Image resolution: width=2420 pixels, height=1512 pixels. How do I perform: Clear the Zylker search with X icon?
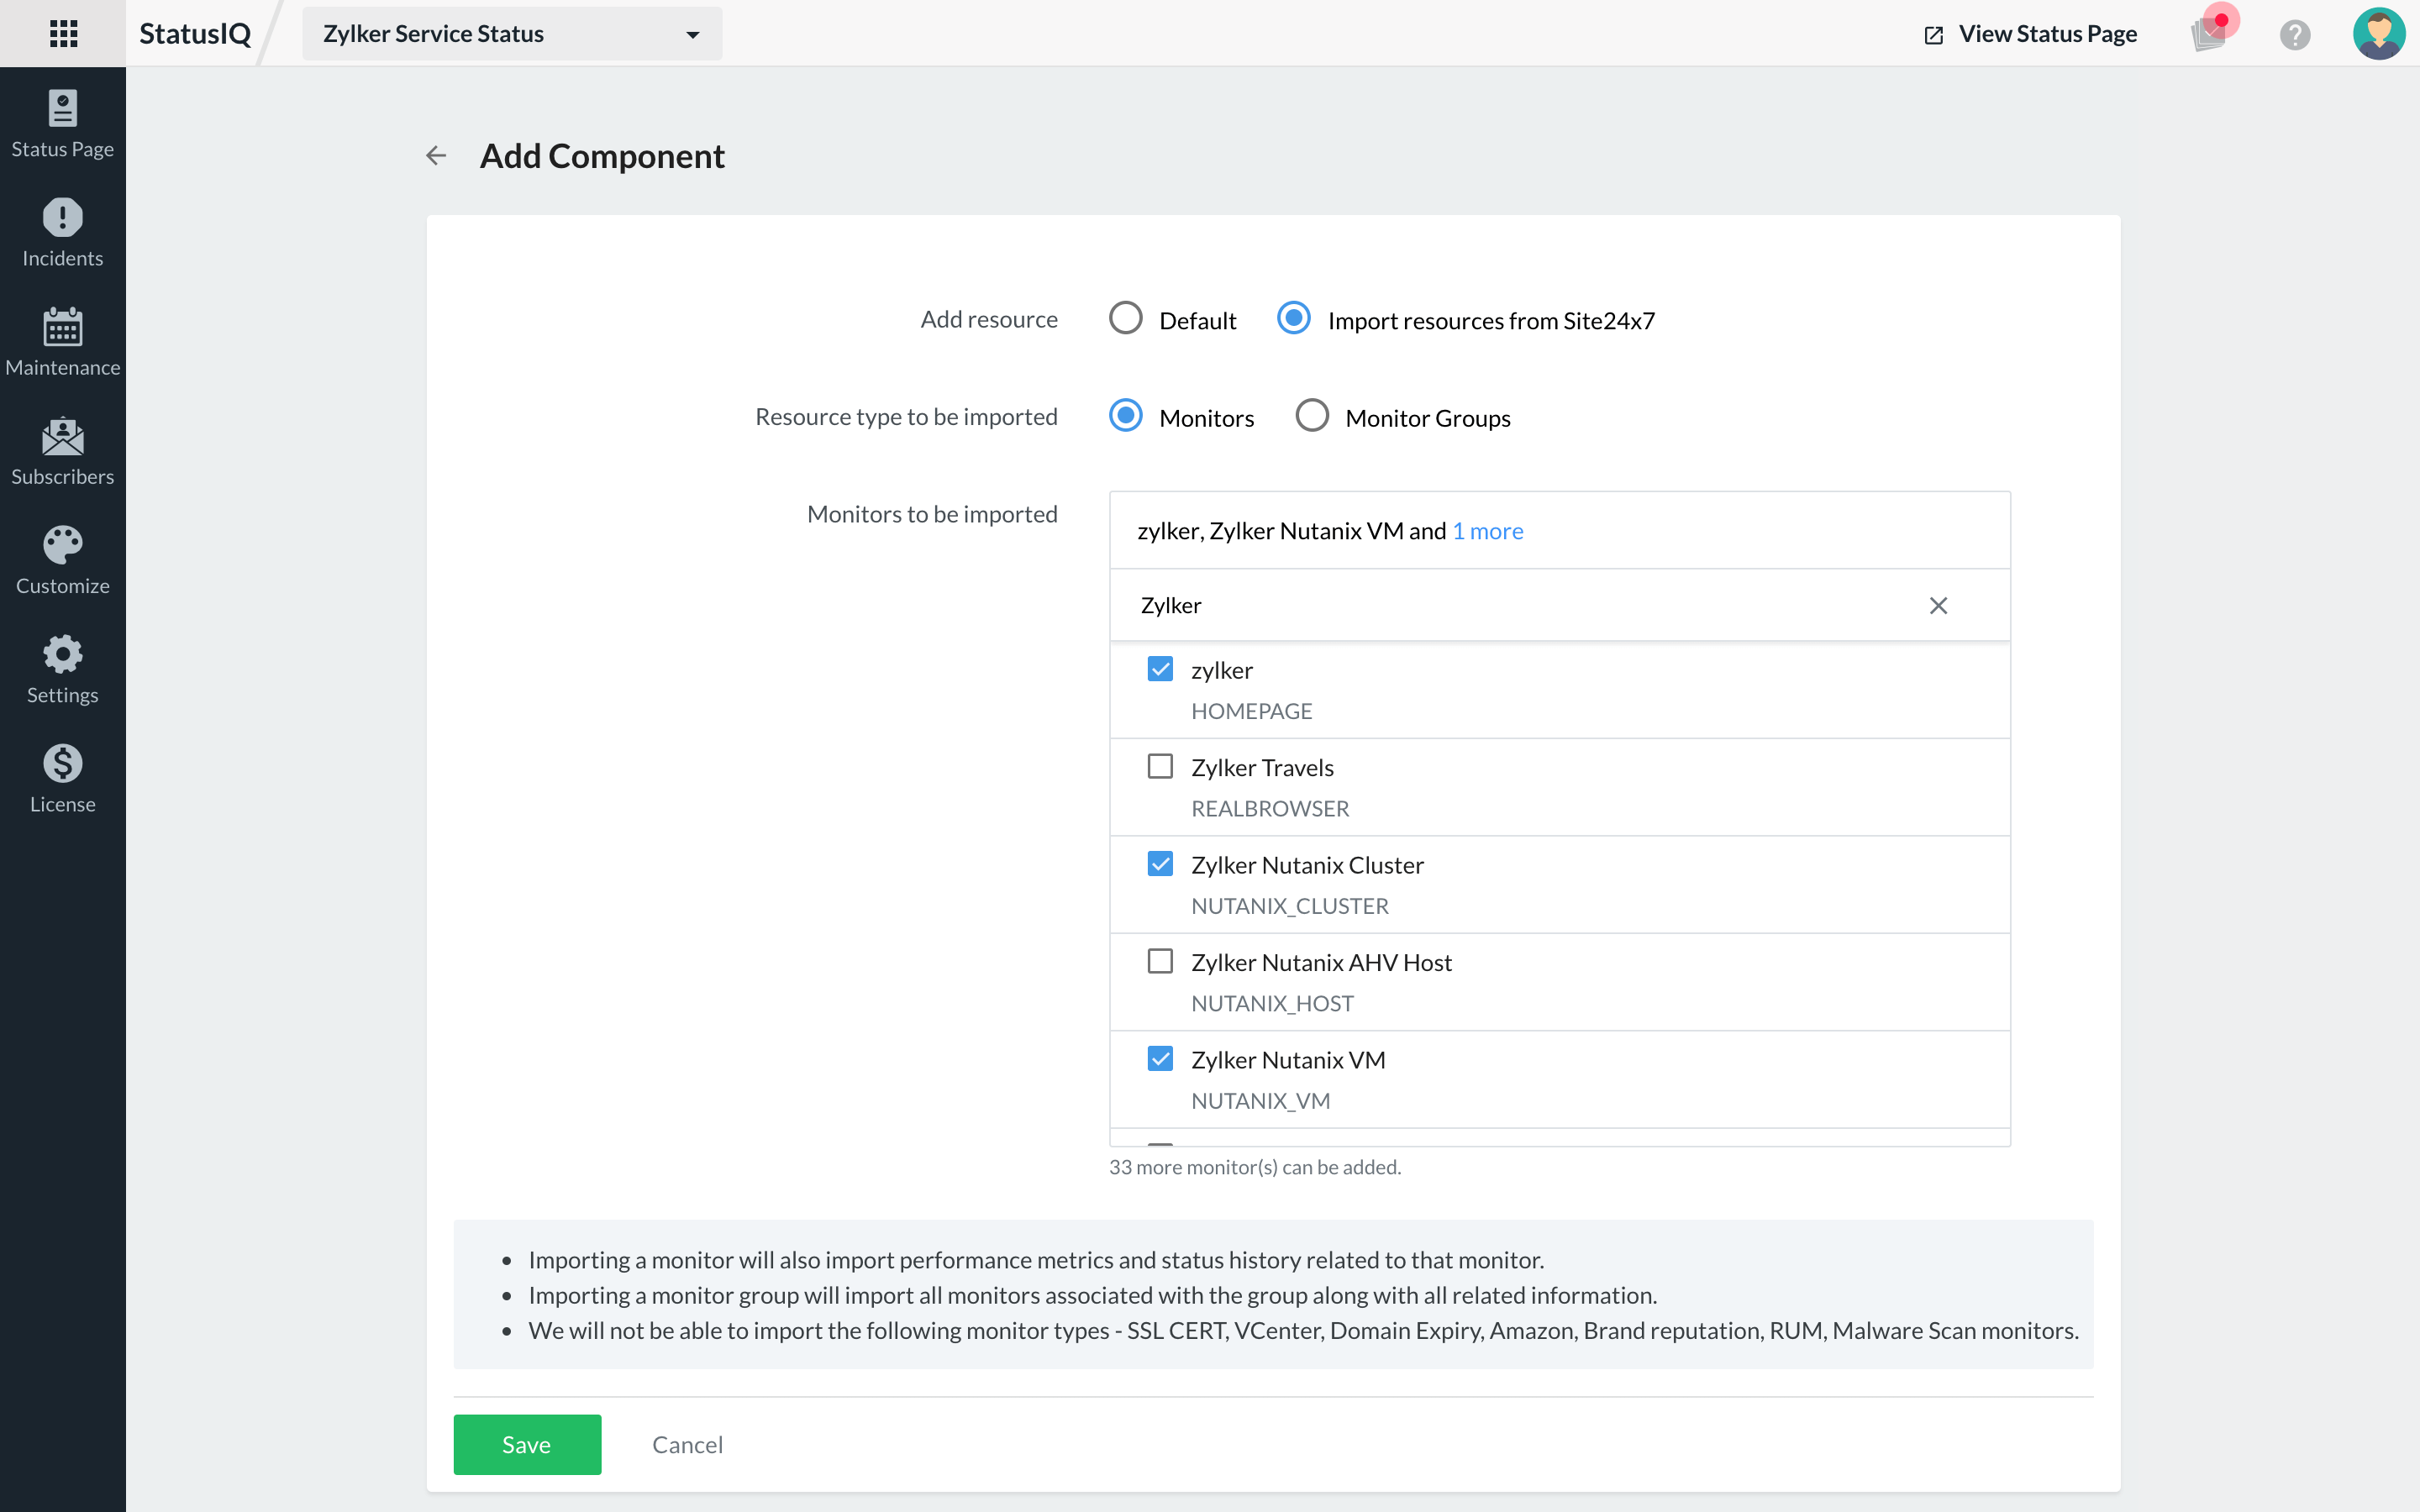point(1938,606)
